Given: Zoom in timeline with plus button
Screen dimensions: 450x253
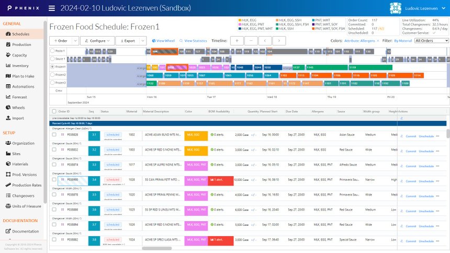Looking at the screenshot, I should click(237, 41).
